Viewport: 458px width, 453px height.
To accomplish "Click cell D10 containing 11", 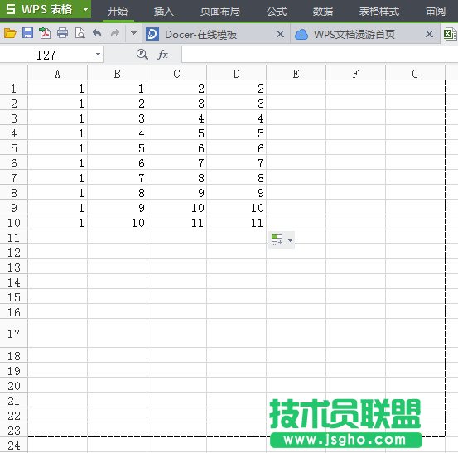I will point(236,223).
